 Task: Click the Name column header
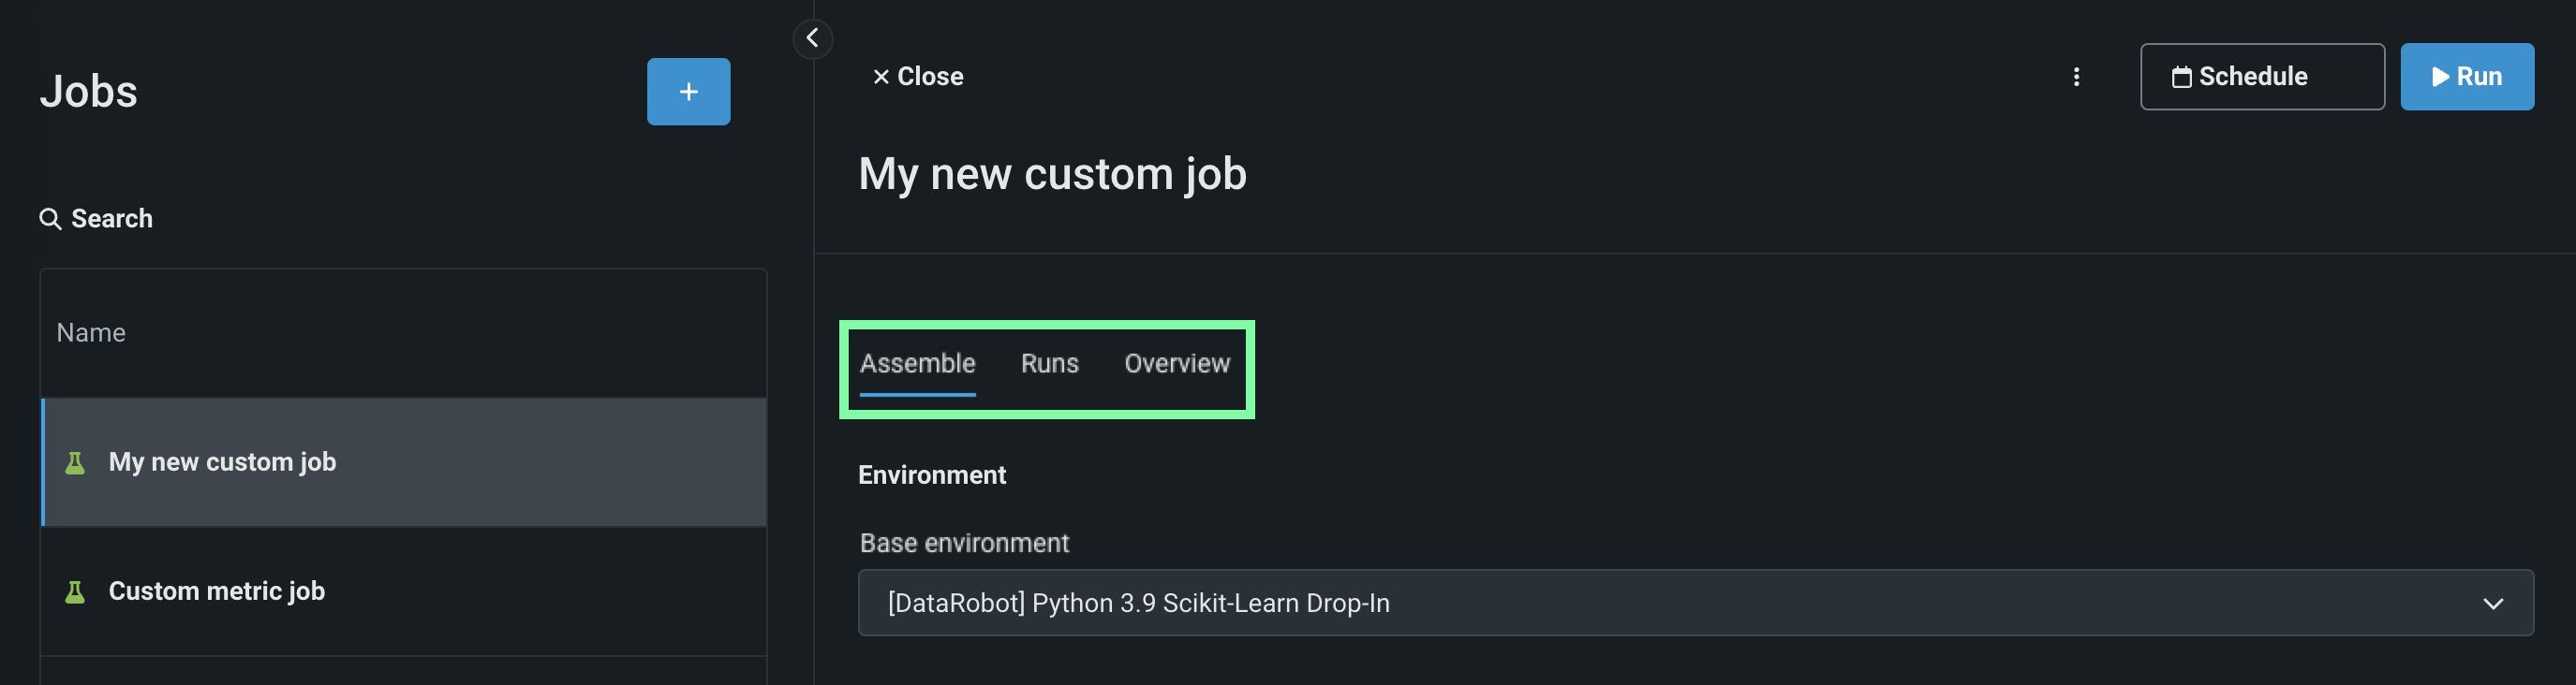[91, 332]
